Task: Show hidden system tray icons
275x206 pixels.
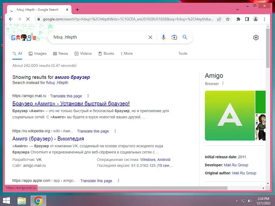Action: tap(237, 201)
